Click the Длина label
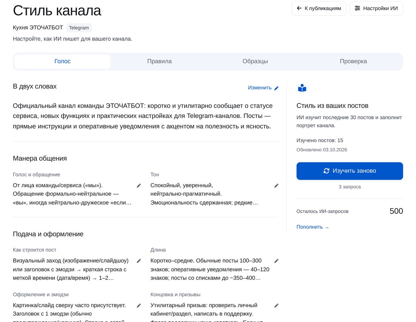 pyautogui.click(x=158, y=250)
